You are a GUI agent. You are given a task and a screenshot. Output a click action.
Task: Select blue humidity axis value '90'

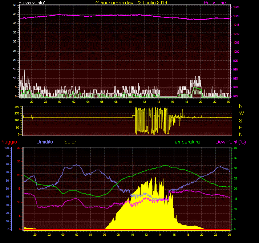pos(7,156)
